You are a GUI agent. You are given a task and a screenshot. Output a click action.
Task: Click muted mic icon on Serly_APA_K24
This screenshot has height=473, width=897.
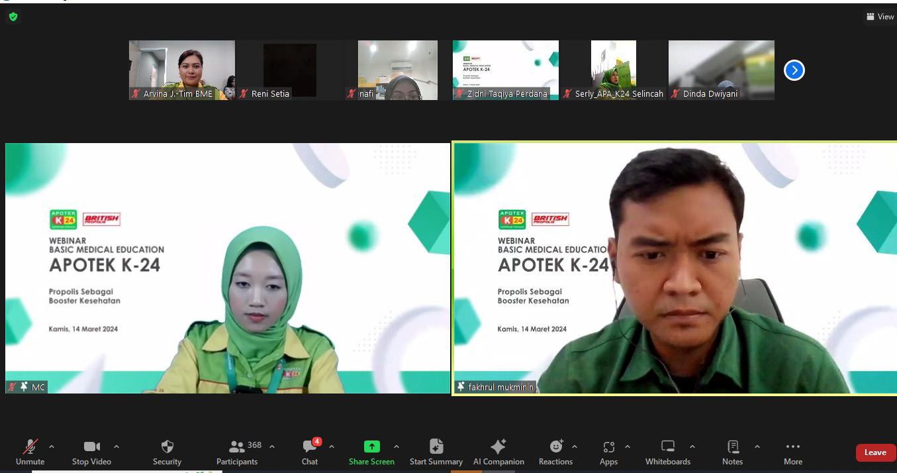point(567,94)
